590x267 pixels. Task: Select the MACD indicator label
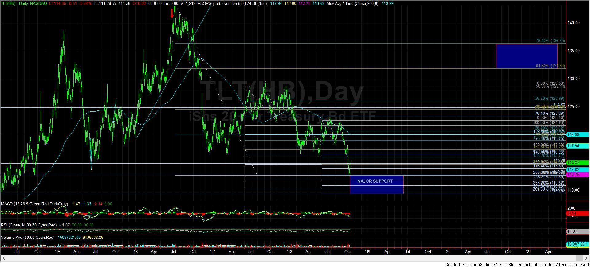pos(34,204)
